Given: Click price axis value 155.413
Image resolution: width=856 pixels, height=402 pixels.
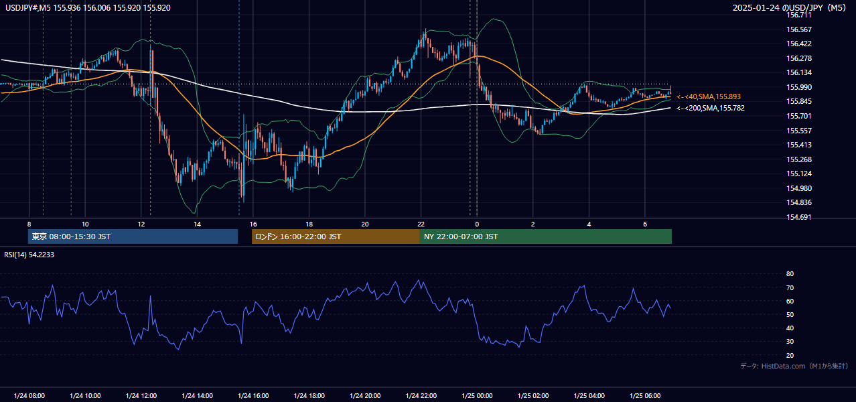Looking at the screenshot, I should tap(799, 145).
